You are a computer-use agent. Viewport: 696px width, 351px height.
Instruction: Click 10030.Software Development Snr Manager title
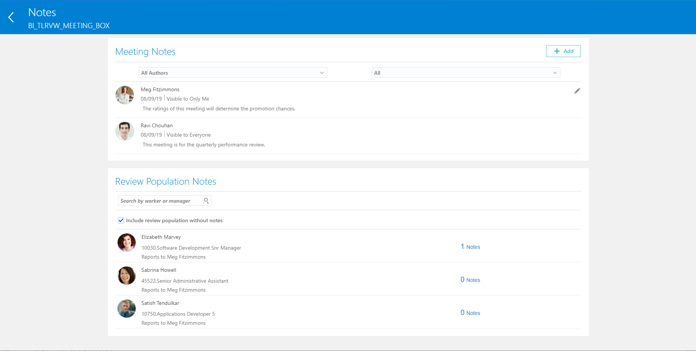pyautogui.click(x=191, y=248)
